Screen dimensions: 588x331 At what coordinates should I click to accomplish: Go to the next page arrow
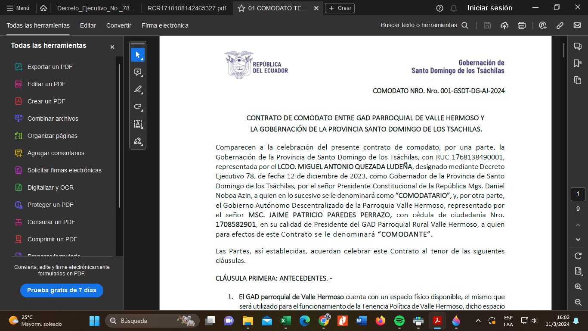point(578,240)
